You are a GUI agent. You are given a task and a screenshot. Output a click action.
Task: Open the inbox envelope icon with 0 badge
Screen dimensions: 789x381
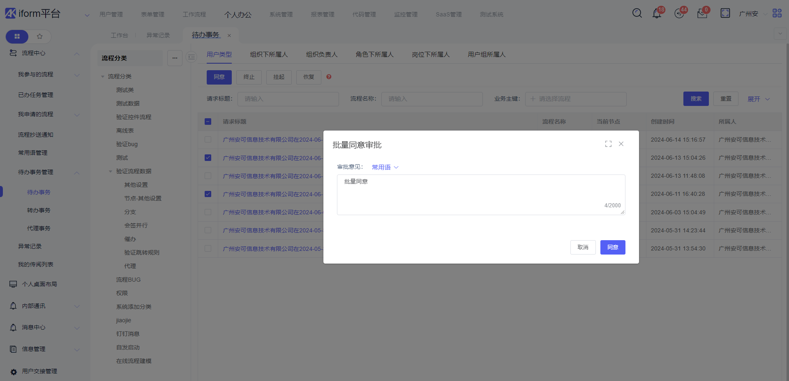click(702, 14)
